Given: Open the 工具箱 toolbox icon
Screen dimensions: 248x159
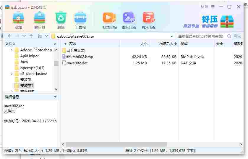Looking at the screenshot, I should tap(80, 18).
